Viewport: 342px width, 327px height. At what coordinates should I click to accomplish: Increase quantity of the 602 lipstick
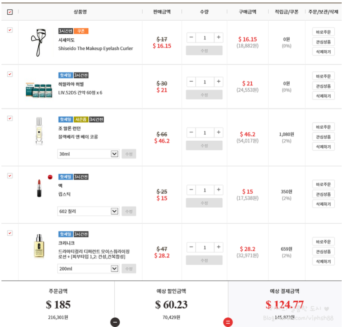[219, 190]
